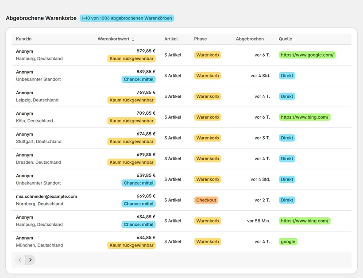Click the Warenkorb phase badge in Köln row

coord(208,117)
